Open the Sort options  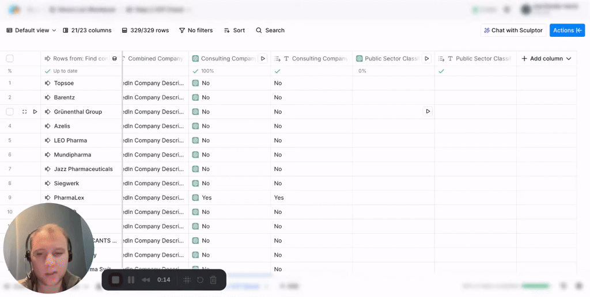pos(235,31)
